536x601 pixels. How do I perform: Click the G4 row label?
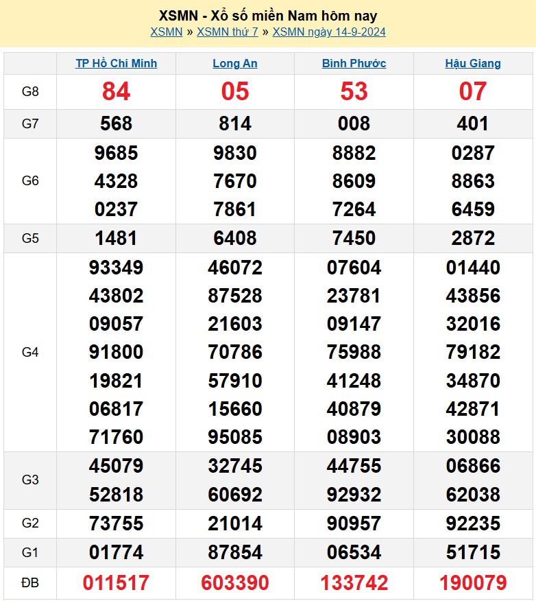click(30, 352)
